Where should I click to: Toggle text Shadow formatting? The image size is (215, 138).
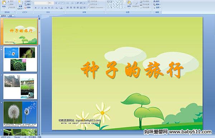pyautogui.click(x=49, y=8)
